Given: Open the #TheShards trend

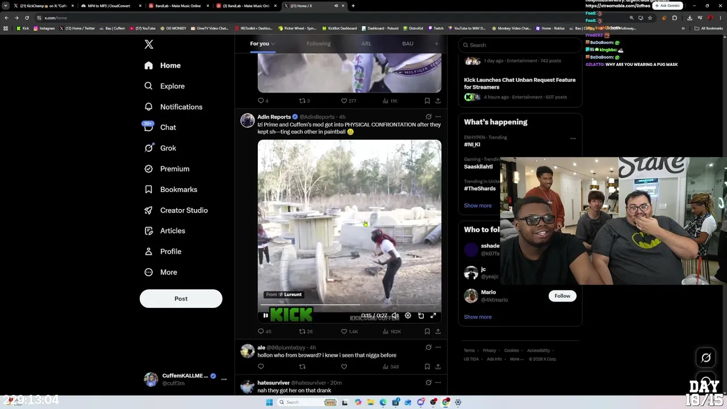Looking at the screenshot, I should pyautogui.click(x=480, y=189).
